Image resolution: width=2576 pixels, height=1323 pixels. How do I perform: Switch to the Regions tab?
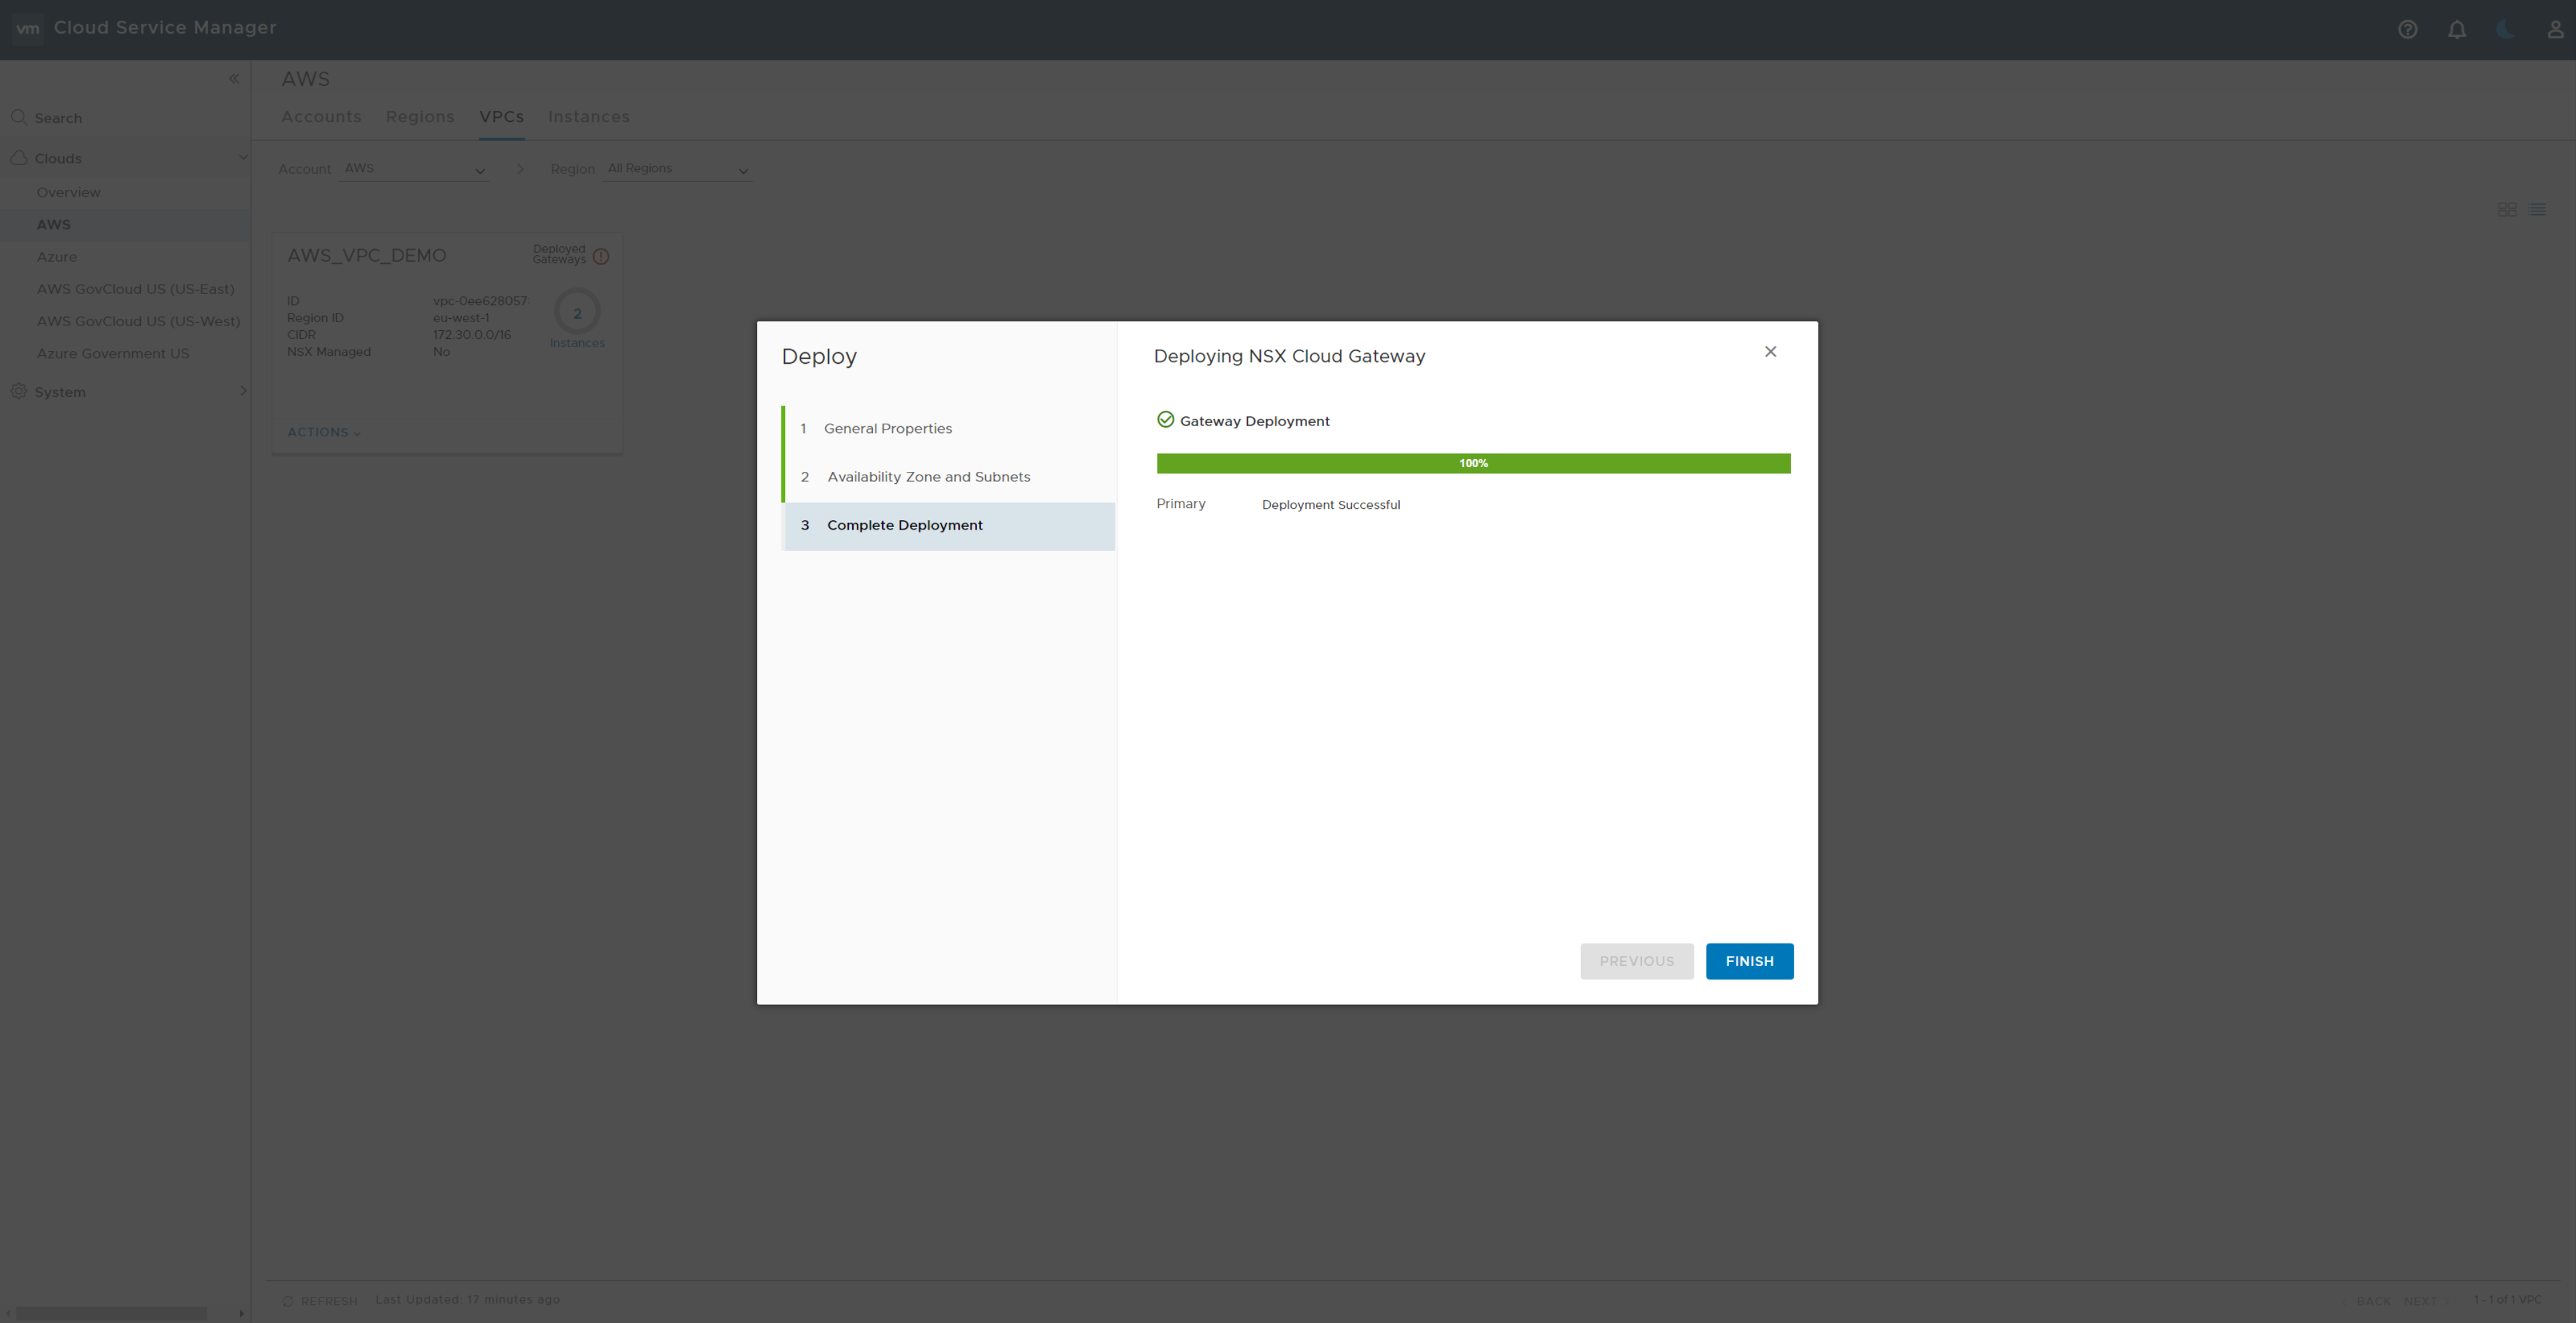(420, 117)
